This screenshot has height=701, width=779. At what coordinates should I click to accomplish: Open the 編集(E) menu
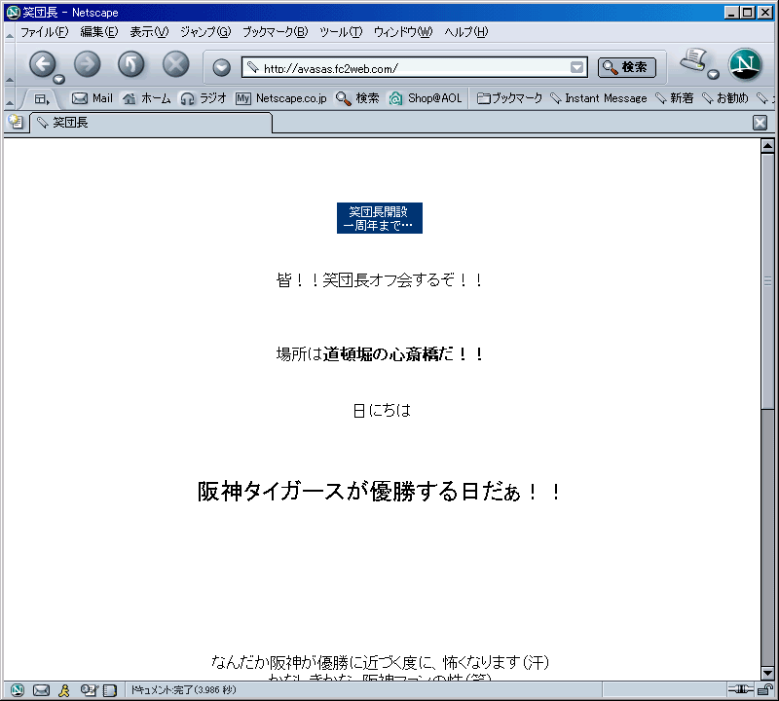[x=99, y=32]
